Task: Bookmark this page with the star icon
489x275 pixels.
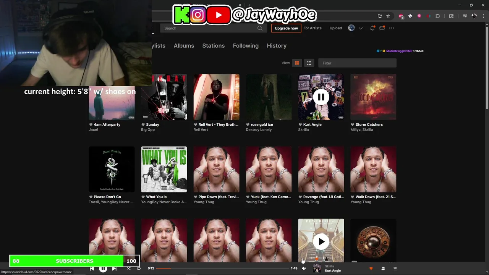Action: pos(388,16)
